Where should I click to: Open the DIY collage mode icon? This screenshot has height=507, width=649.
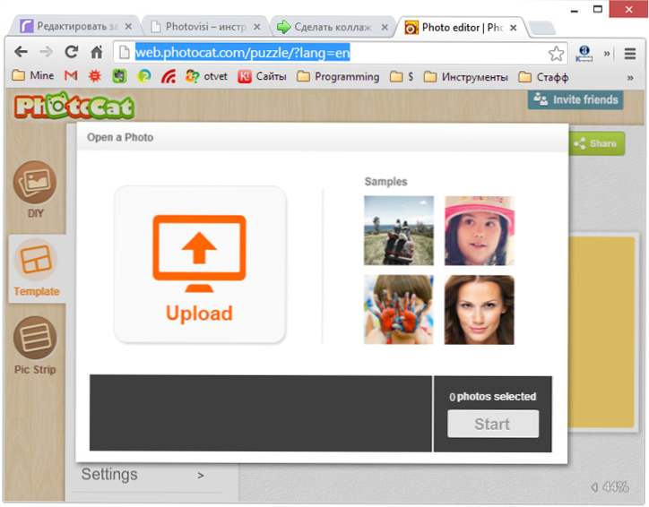[35, 183]
